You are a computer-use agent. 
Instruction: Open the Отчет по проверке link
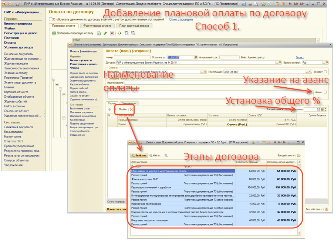[x=181, y=19]
